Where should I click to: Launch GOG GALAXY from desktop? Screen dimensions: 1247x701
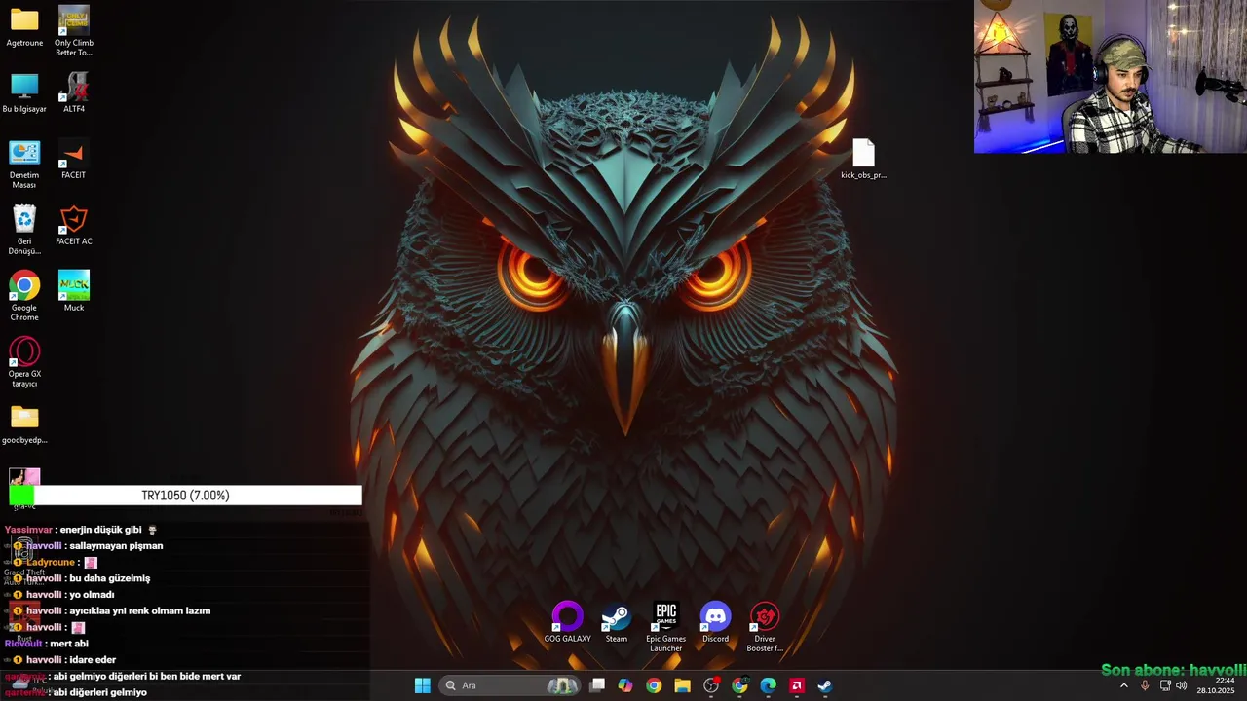(567, 623)
